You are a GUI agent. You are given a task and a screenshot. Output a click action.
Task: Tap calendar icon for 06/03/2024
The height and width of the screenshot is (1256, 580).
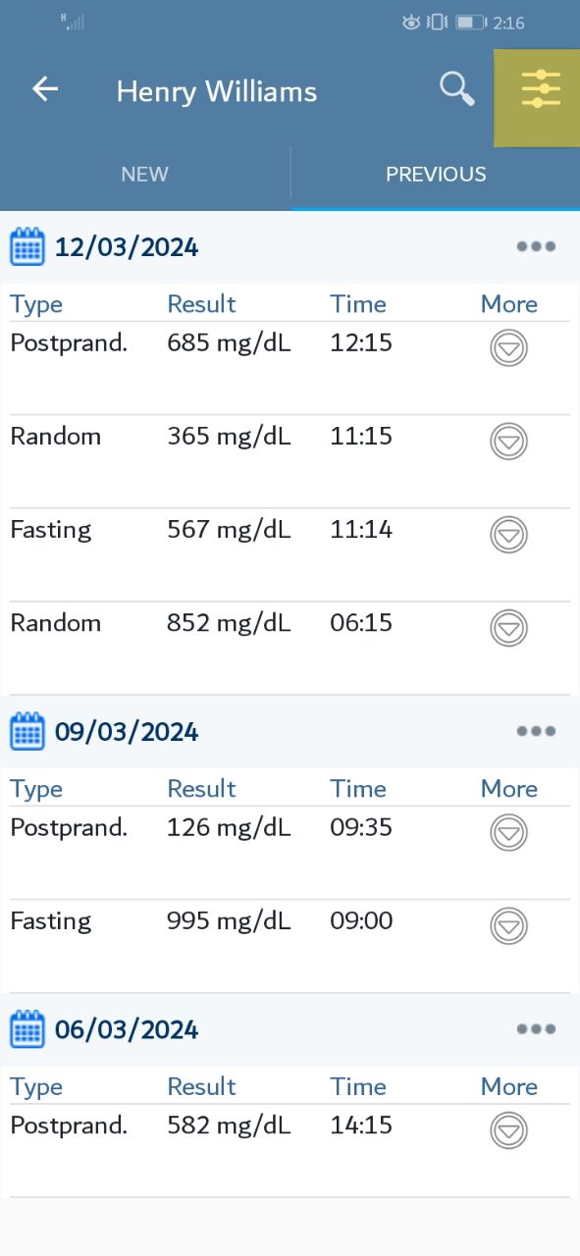pos(27,1029)
